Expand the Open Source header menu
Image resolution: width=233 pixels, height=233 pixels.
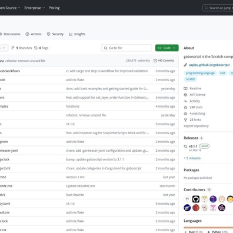(x=10, y=8)
